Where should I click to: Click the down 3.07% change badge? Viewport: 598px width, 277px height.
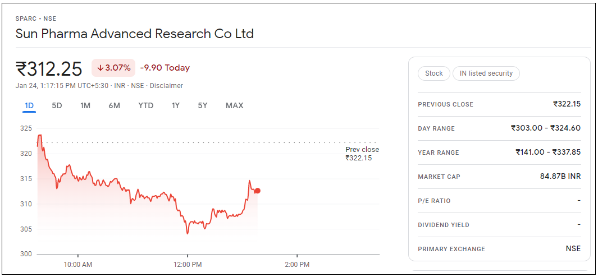coord(113,68)
